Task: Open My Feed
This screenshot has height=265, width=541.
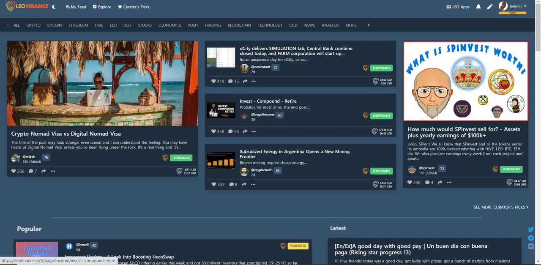Action: [x=76, y=7]
